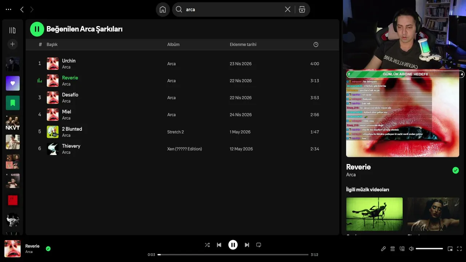Click the date '12 May 2026'

(241, 149)
